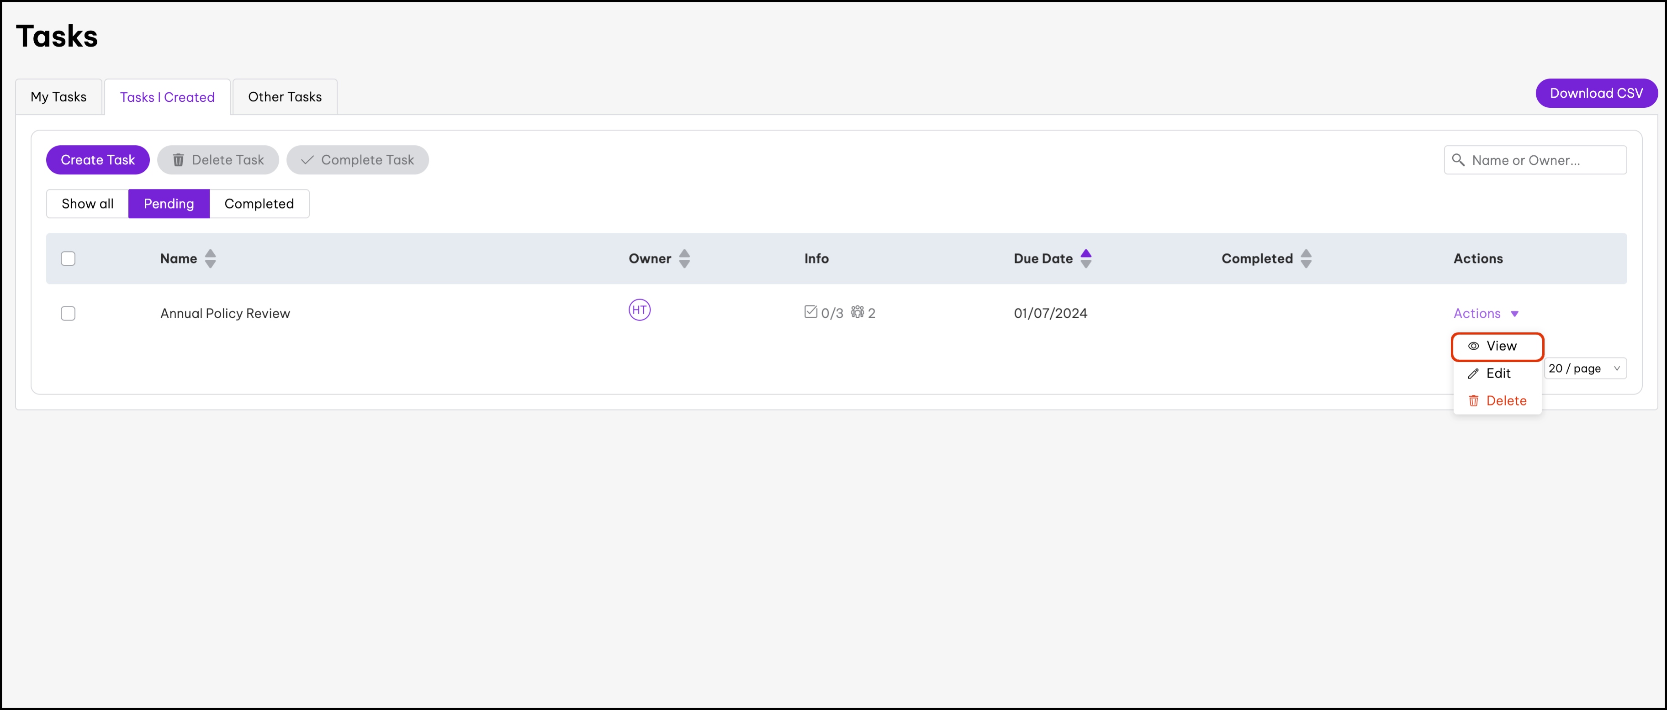Filter tasks to Completed status

click(x=259, y=204)
